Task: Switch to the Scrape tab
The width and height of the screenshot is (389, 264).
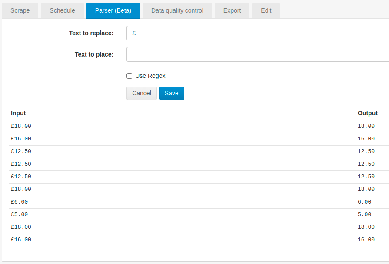Action: coord(20,10)
